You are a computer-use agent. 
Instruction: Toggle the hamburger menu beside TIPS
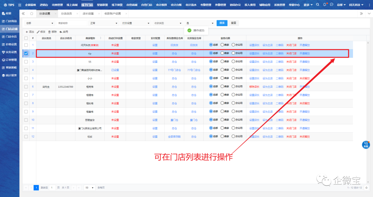click(x=19, y=5)
